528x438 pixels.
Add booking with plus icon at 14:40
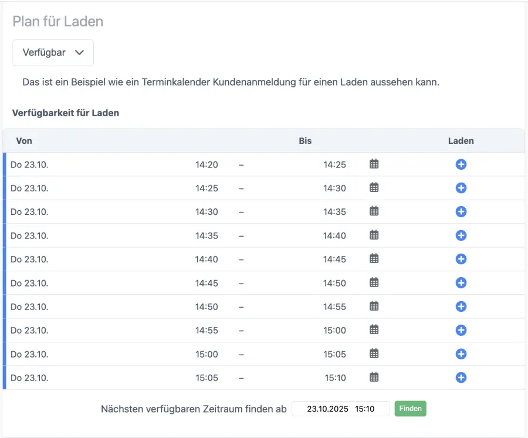[x=461, y=259]
